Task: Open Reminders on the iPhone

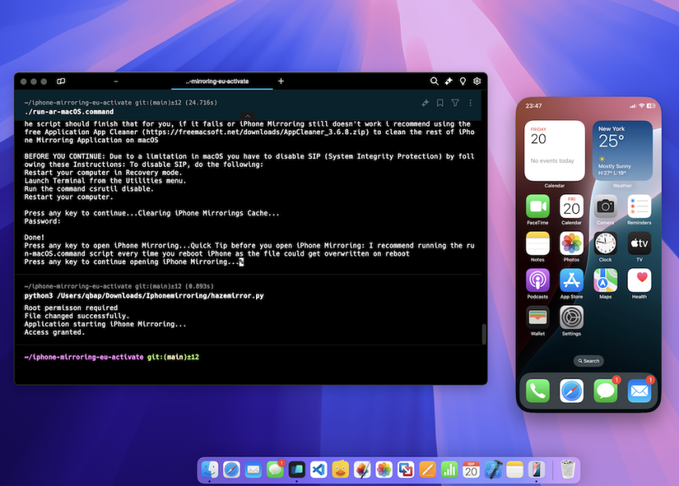Action: pos(639,207)
